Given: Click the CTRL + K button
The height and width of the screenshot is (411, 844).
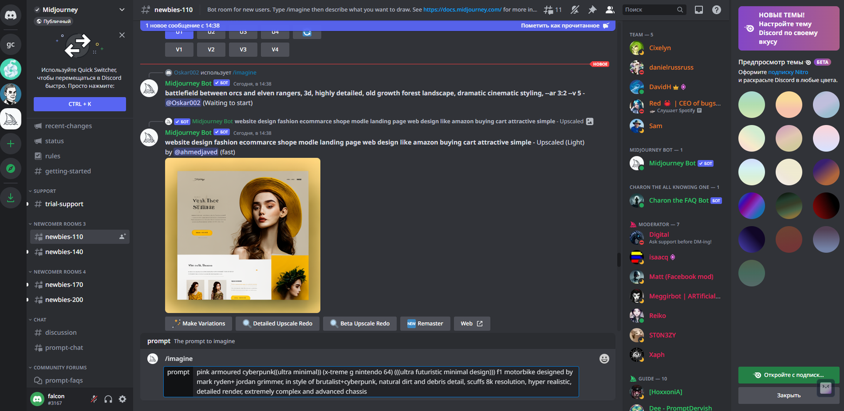Looking at the screenshot, I should (x=80, y=104).
